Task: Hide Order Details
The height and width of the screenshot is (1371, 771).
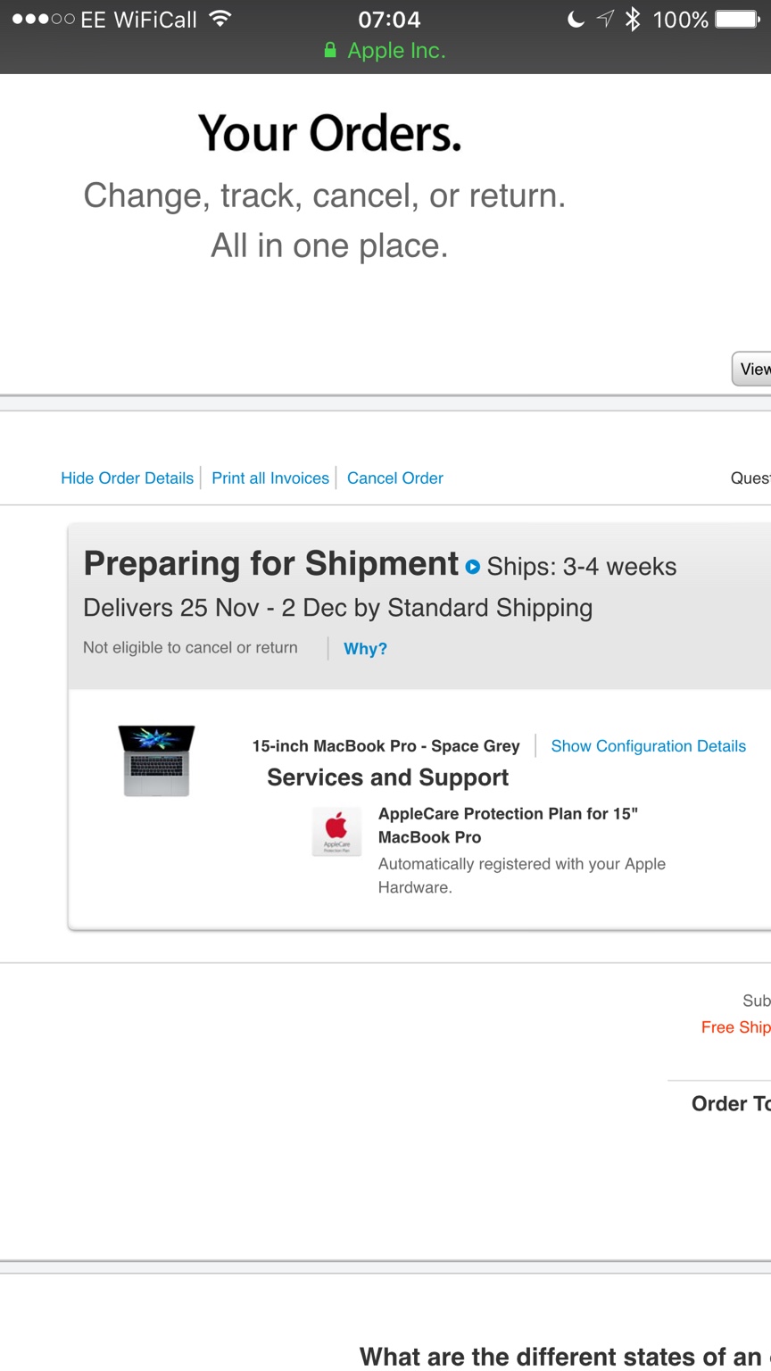Action: tap(127, 478)
